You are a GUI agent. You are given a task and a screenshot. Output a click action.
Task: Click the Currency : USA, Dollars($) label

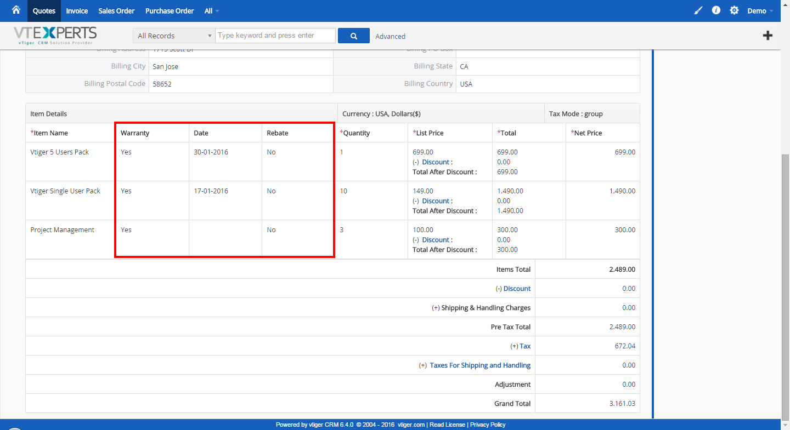click(x=381, y=114)
